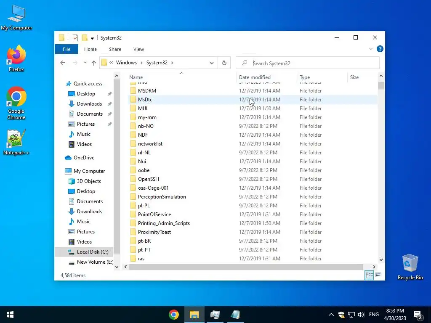Image resolution: width=431 pixels, height=323 pixels.
Task: Click the file list scroll-down arrow
Action: (381, 259)
